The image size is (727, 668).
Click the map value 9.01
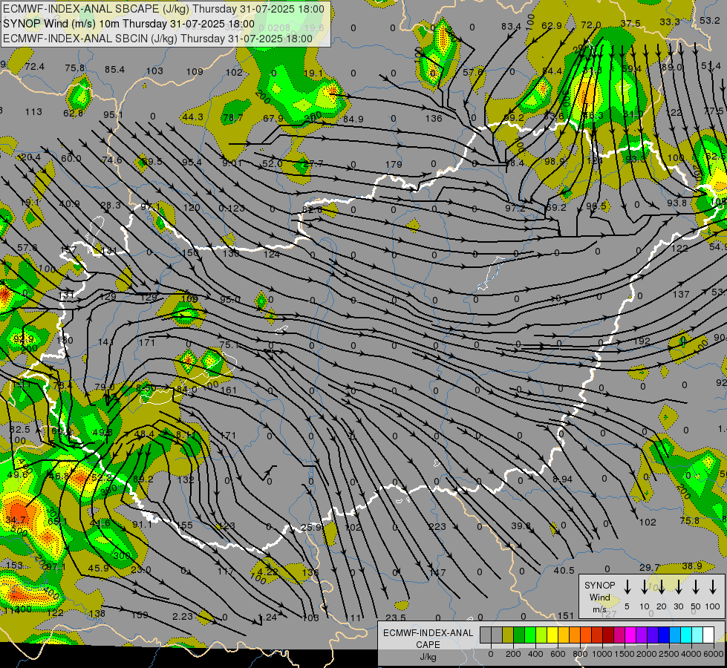[232, 163]
